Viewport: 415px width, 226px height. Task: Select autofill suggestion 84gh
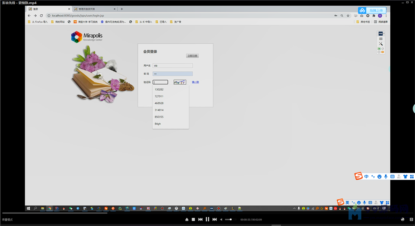(171, 124)
